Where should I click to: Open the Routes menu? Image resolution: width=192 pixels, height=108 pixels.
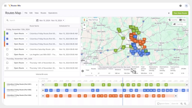(43, 13)
